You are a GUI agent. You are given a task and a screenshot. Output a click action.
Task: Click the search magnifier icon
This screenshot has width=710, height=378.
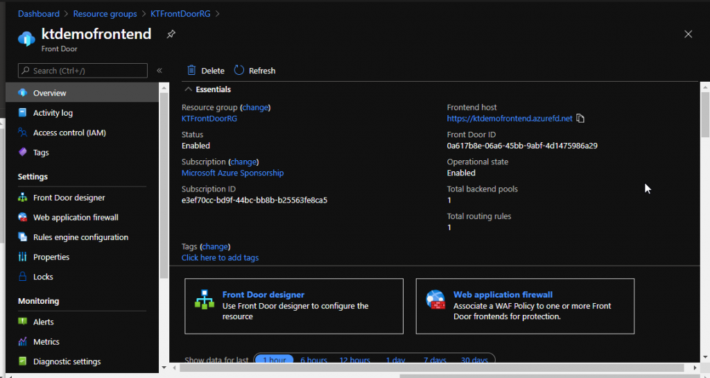point(26,70)
